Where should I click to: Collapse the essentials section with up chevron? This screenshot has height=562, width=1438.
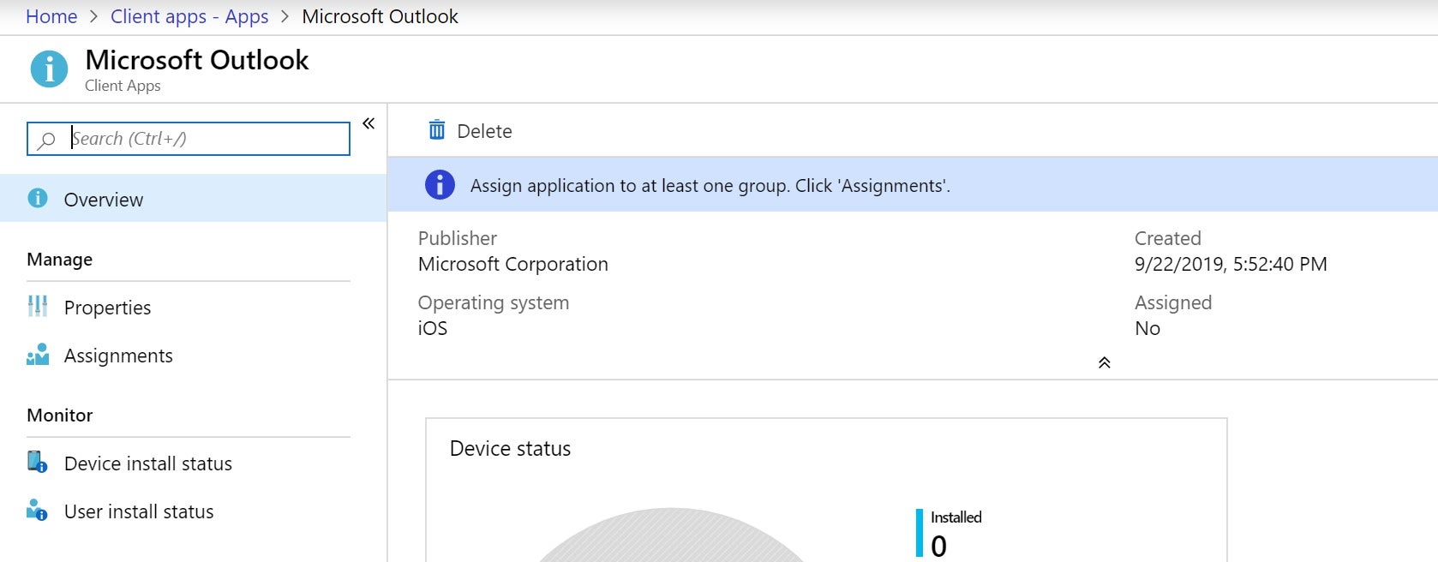pyautogui.click(x=1105, y=362)
